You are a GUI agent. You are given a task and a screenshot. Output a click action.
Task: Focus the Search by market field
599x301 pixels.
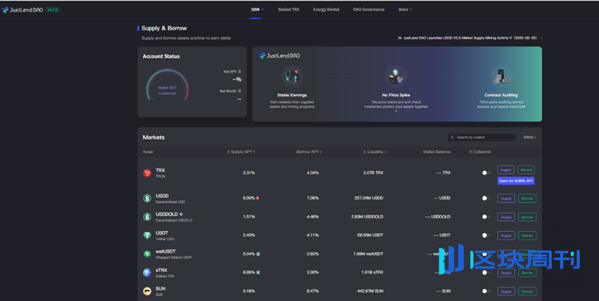click(481, 137)
